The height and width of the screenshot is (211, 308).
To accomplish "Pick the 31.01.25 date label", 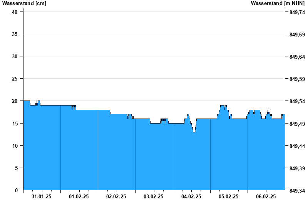I will click(42, 197).
